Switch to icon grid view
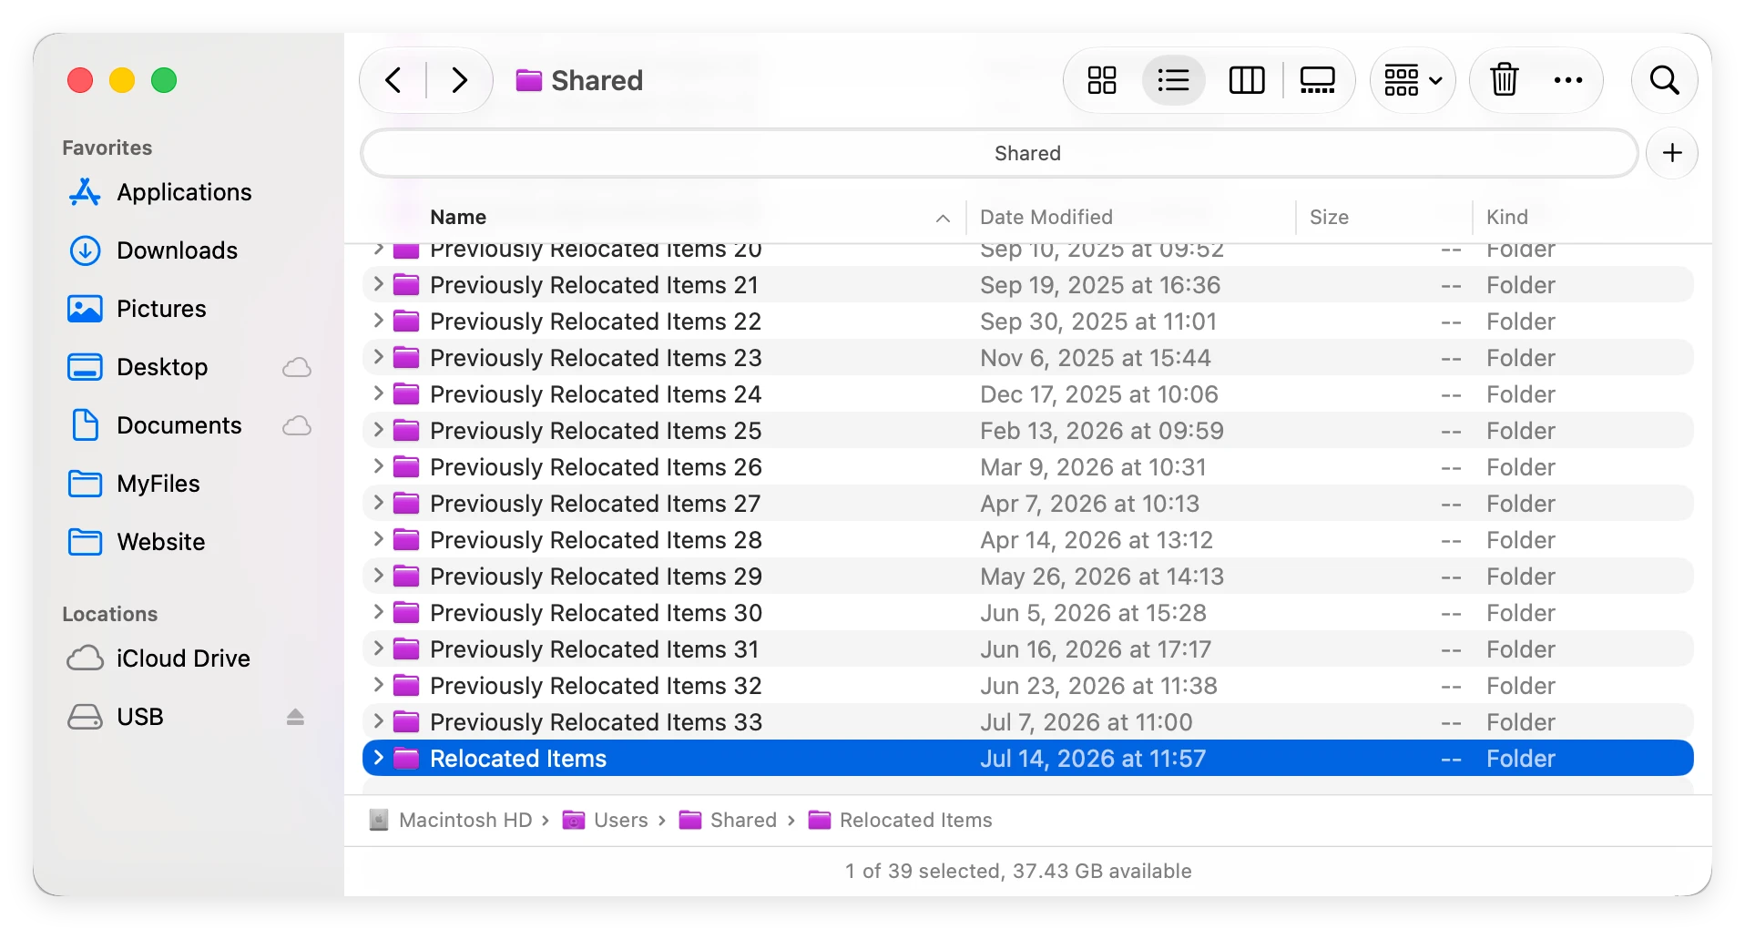 coord(1102,80)
